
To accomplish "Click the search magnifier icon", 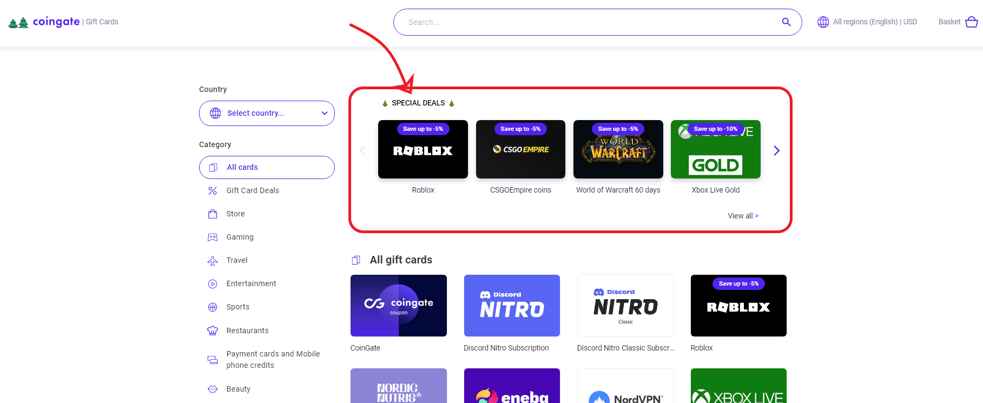I will pyautogui.click(x=786, y=22).
